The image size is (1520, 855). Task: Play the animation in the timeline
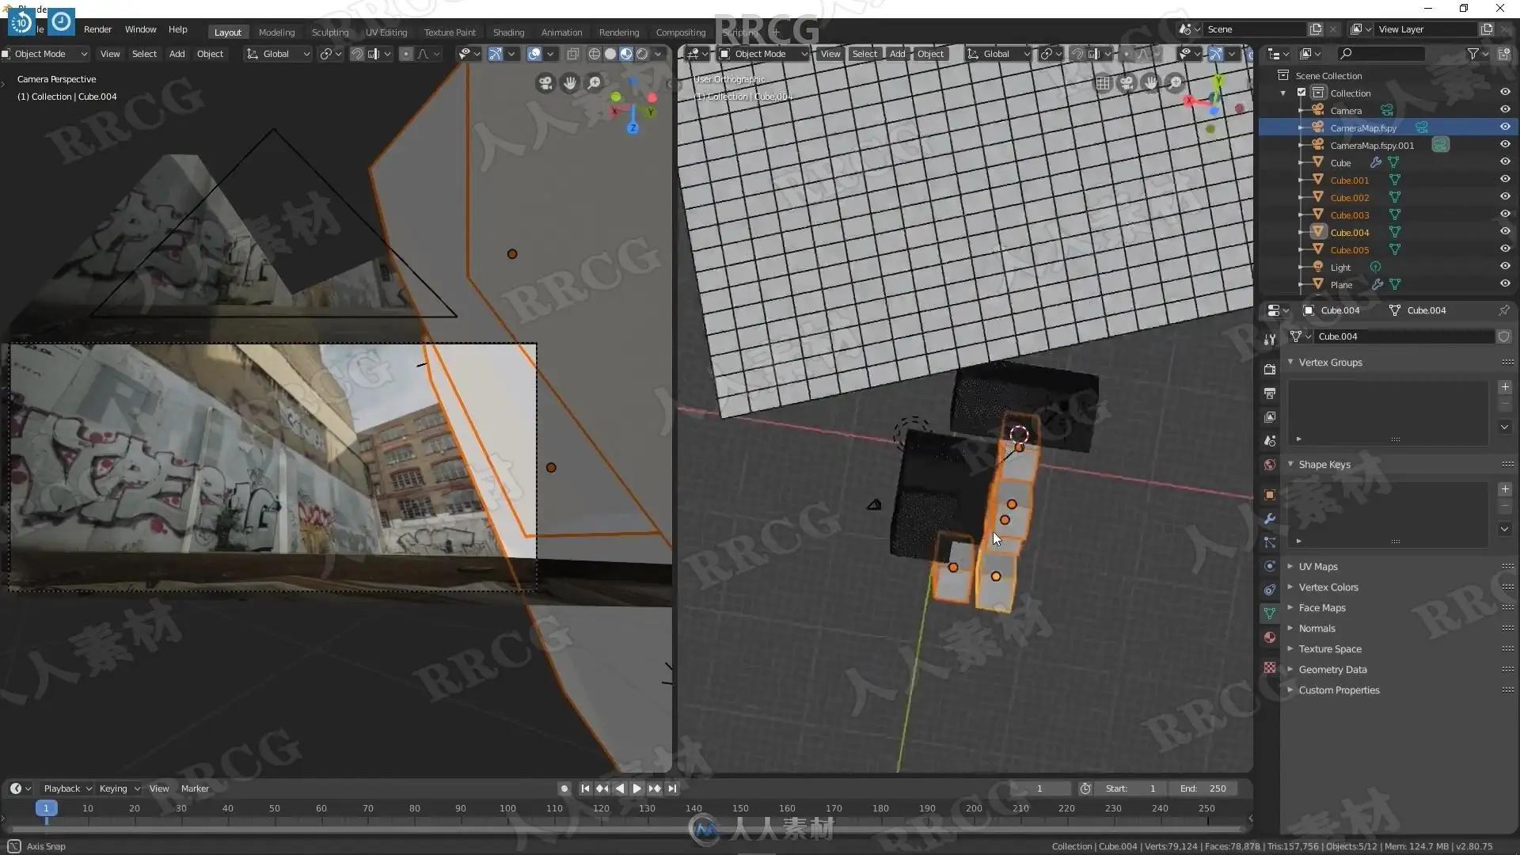click(636, 788)
